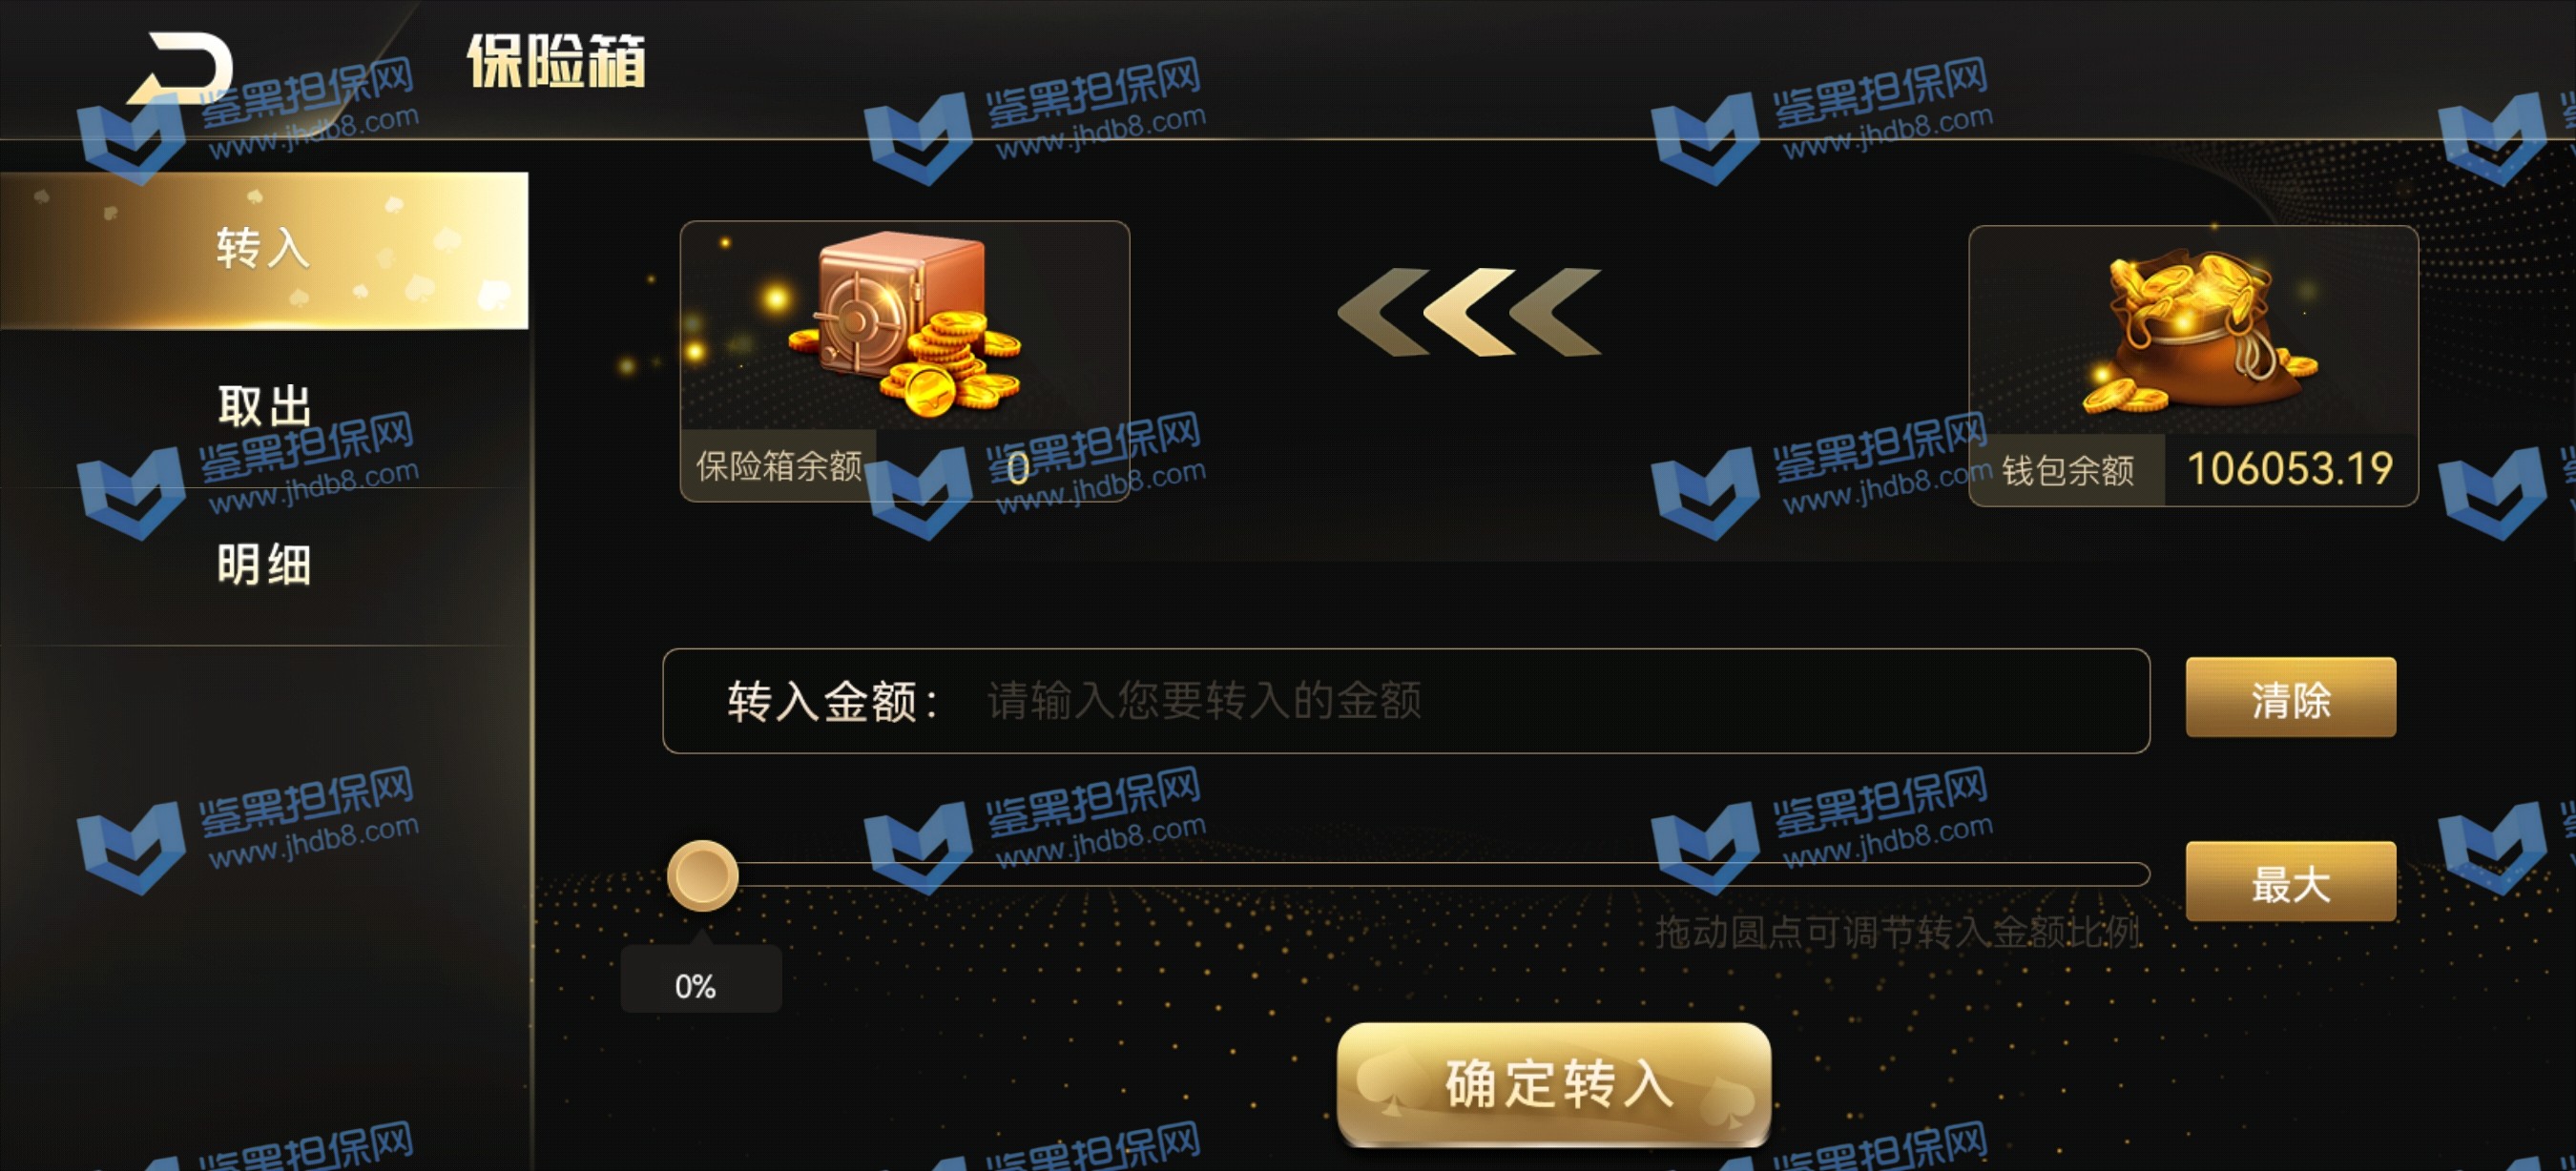Open the 取出 tab

pos(264,407)
